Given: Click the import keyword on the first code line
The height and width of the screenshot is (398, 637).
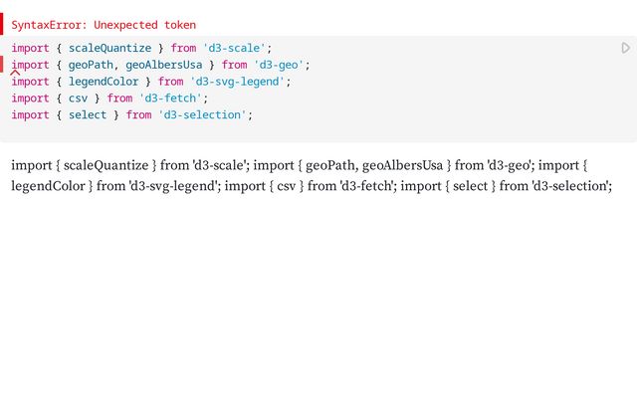Looking at the screenshot, I should pyautogui.click(x=30, y=48).
